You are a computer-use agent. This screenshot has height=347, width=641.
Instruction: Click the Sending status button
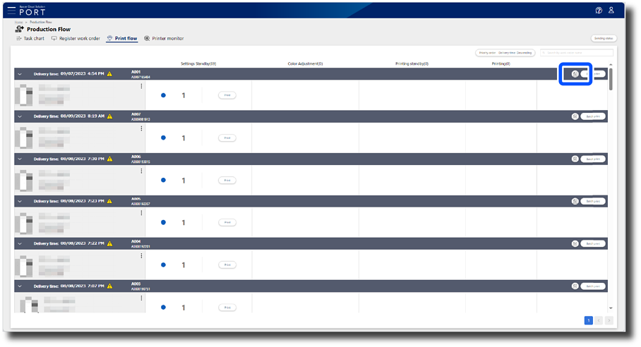click(x=603, y=39)
